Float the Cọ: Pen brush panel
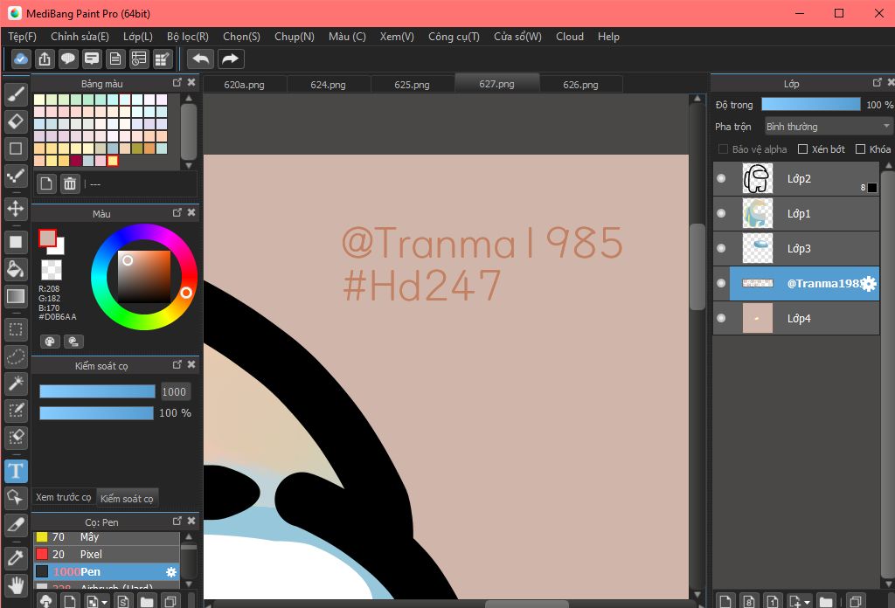The width and height of the screenshot is (895, 608). coord(177,521)
